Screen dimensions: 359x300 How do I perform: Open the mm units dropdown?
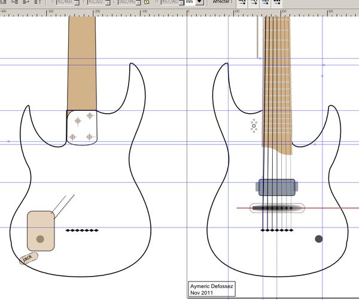coord(200,2)
